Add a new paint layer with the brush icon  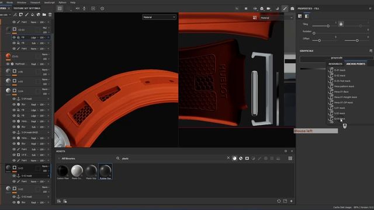(27, 15)
